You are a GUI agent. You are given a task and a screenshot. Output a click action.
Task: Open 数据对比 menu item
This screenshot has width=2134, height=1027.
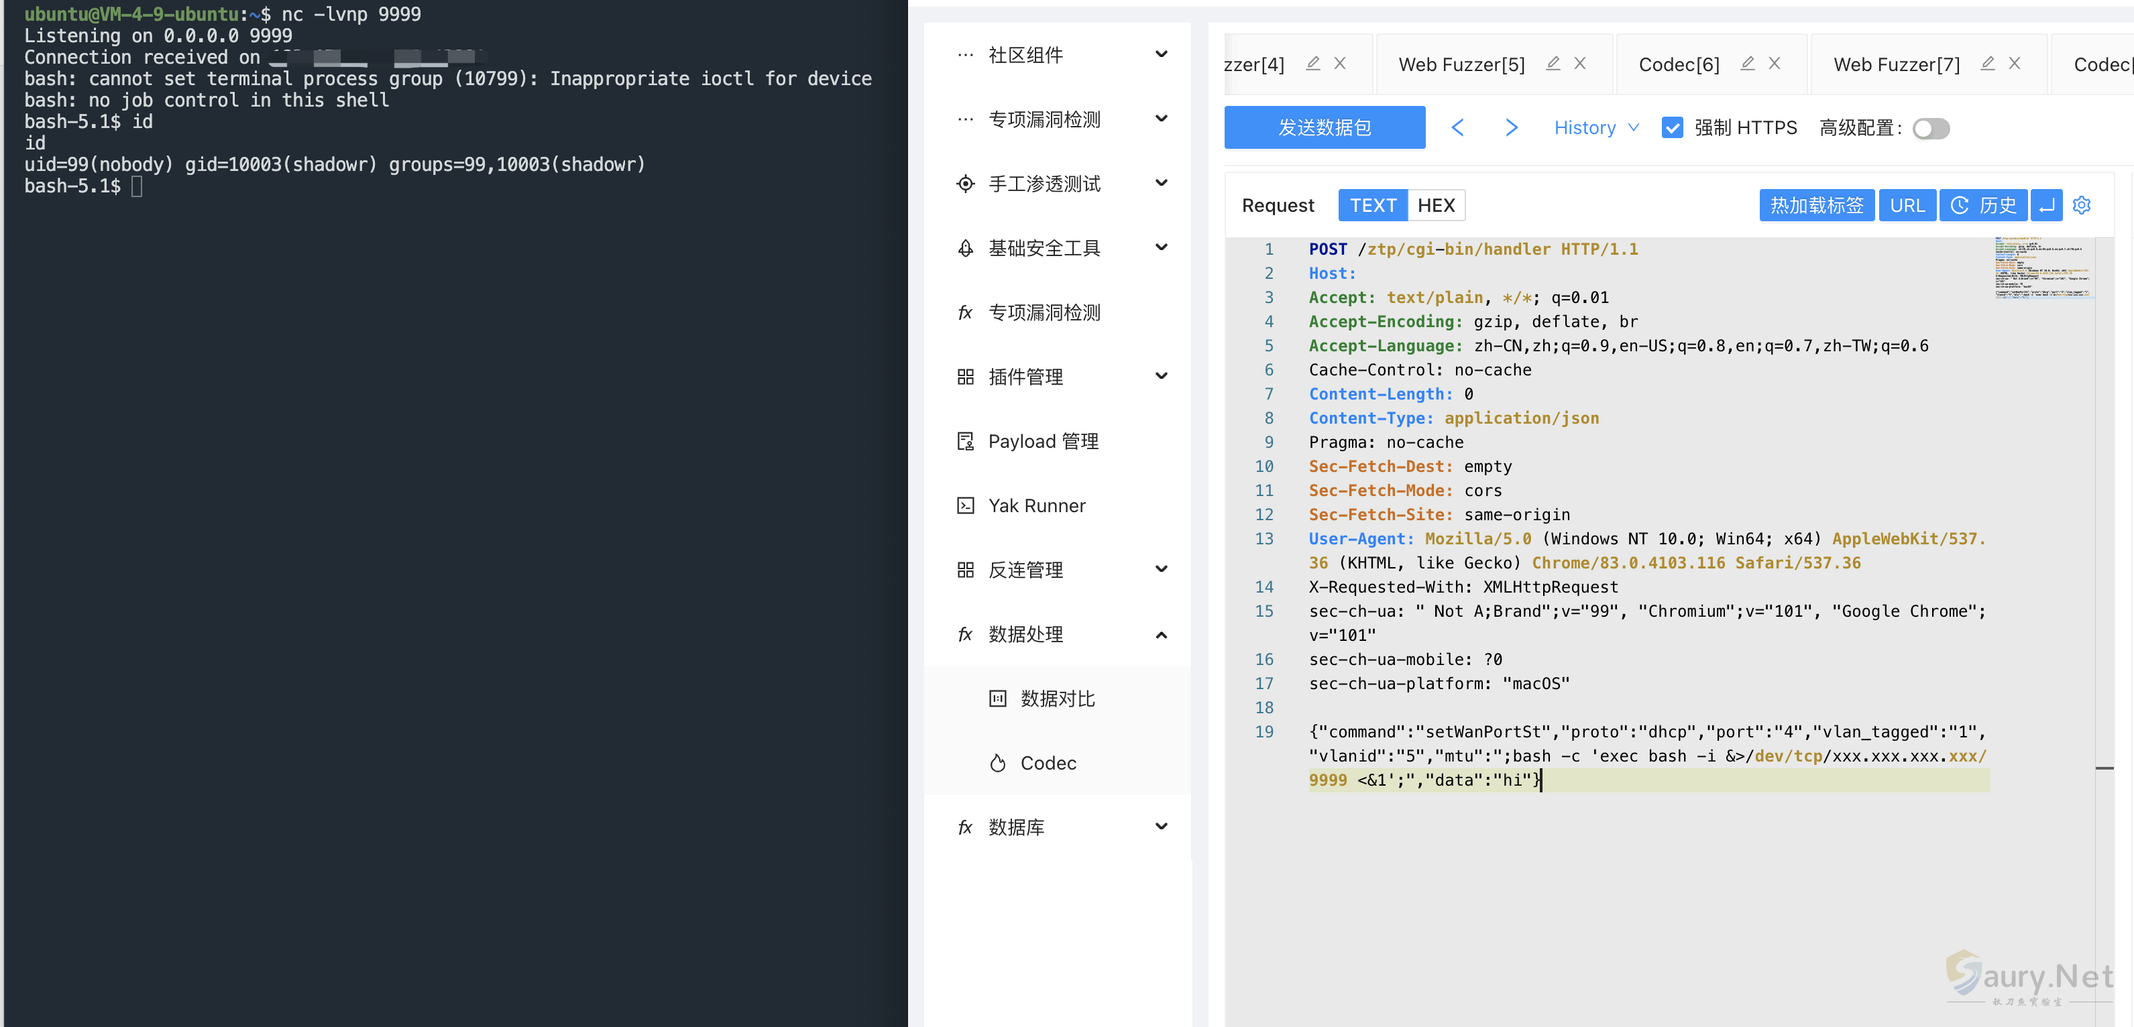click(1057, 699)
